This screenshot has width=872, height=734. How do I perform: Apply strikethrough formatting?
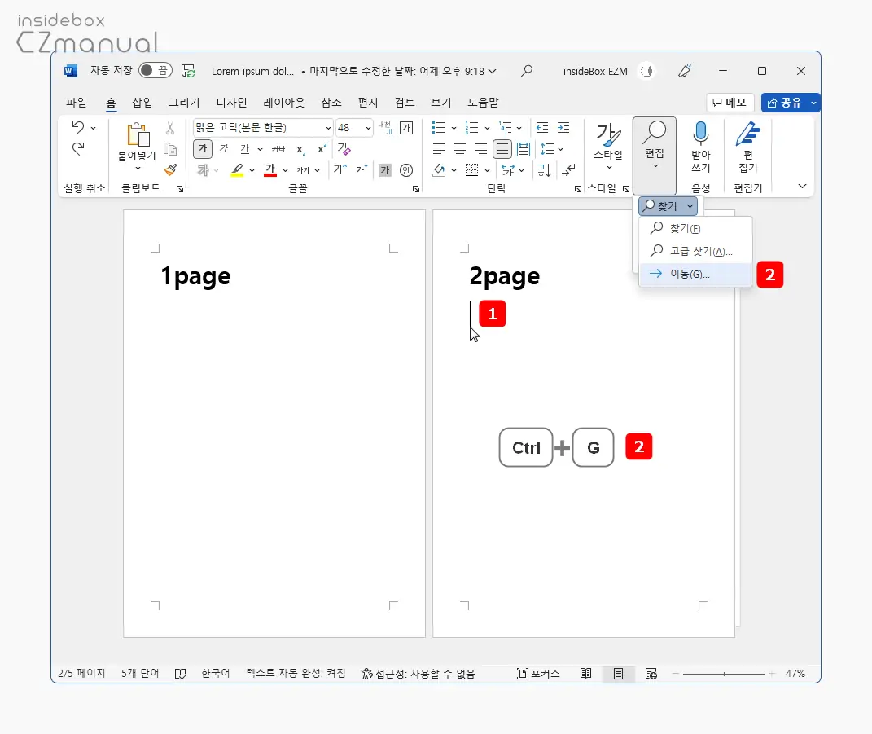tap(278, 148)
